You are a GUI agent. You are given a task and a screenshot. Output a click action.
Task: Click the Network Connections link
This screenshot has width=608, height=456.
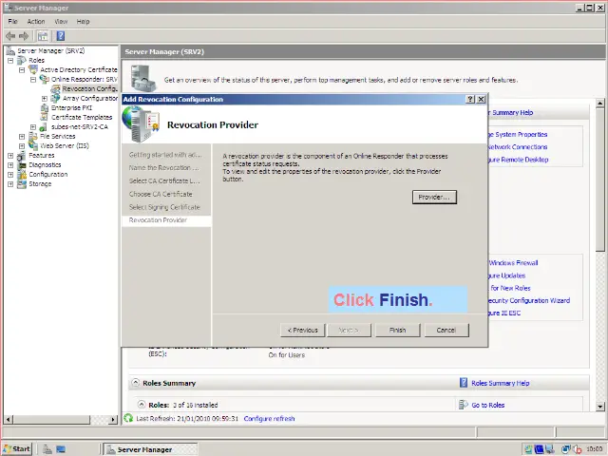[x=518, y=147]
